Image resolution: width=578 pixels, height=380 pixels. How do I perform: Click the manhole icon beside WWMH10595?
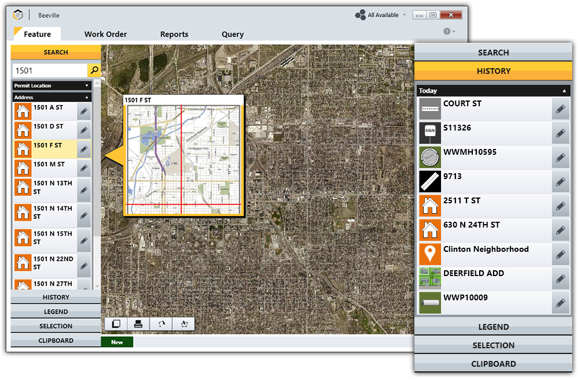pyautogui.click(x=430, y=157)
